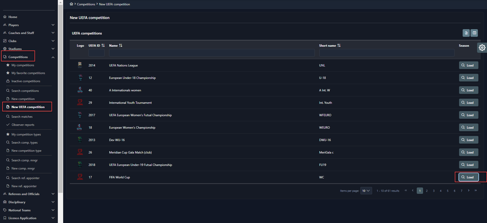Click the export file icon button
The height and width of the screenshot is (223, 487).
(466, 33)
